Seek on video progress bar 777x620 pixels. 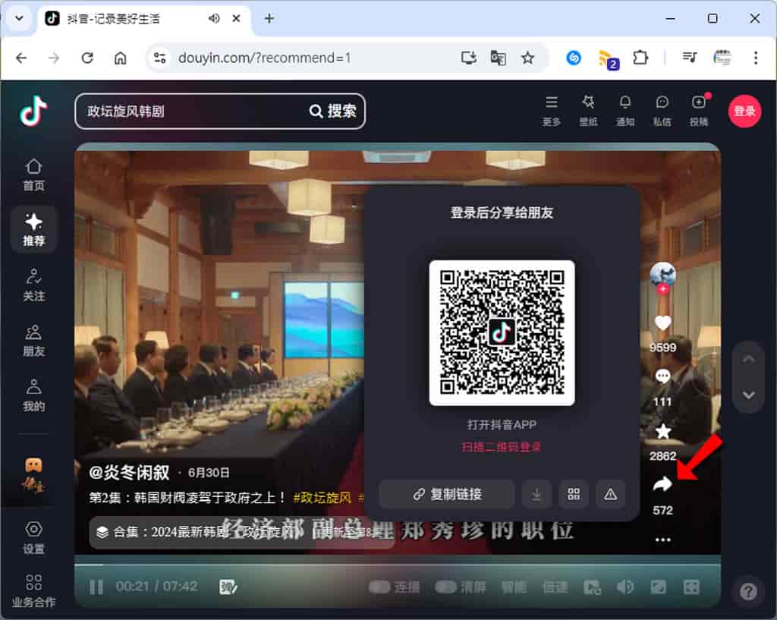coord(398,565)
